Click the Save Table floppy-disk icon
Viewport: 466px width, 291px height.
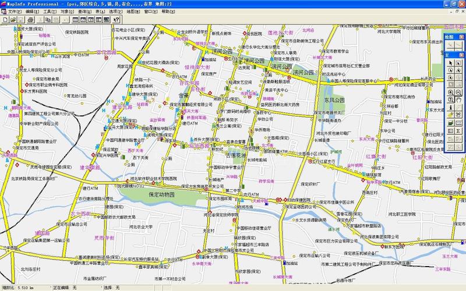pyautogui.click(x=21, y=20)
